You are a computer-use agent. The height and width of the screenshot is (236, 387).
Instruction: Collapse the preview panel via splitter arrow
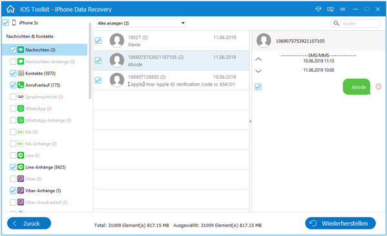[x=250, y=121]
